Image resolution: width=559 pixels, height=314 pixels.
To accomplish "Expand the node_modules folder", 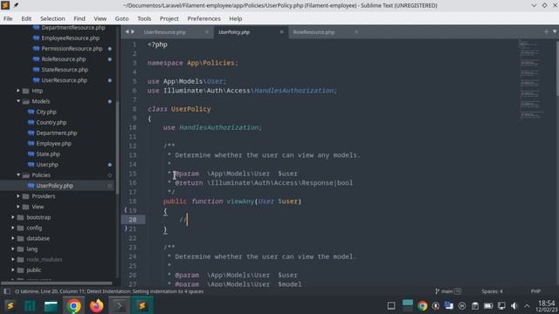I will 13,259.
